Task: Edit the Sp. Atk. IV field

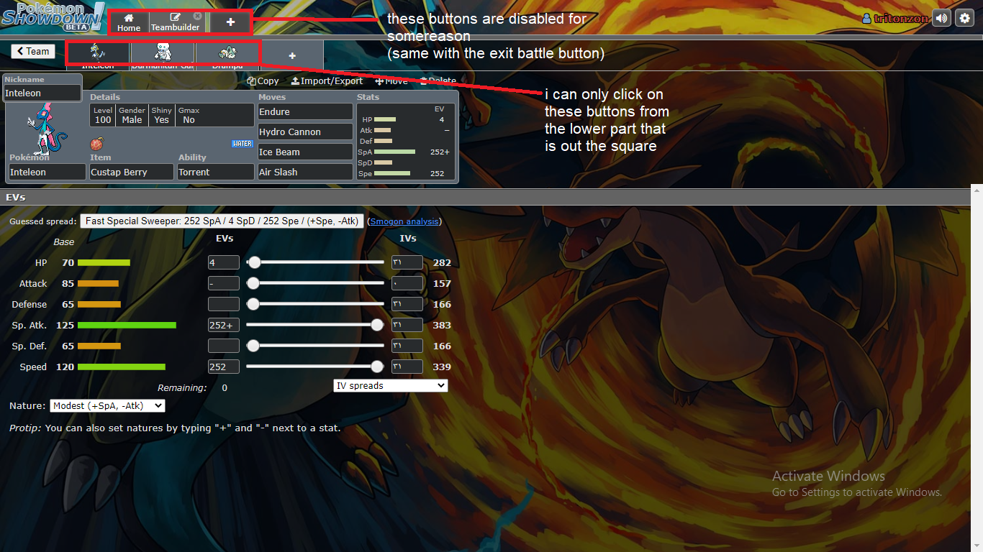Action: [x=407, y=325]
